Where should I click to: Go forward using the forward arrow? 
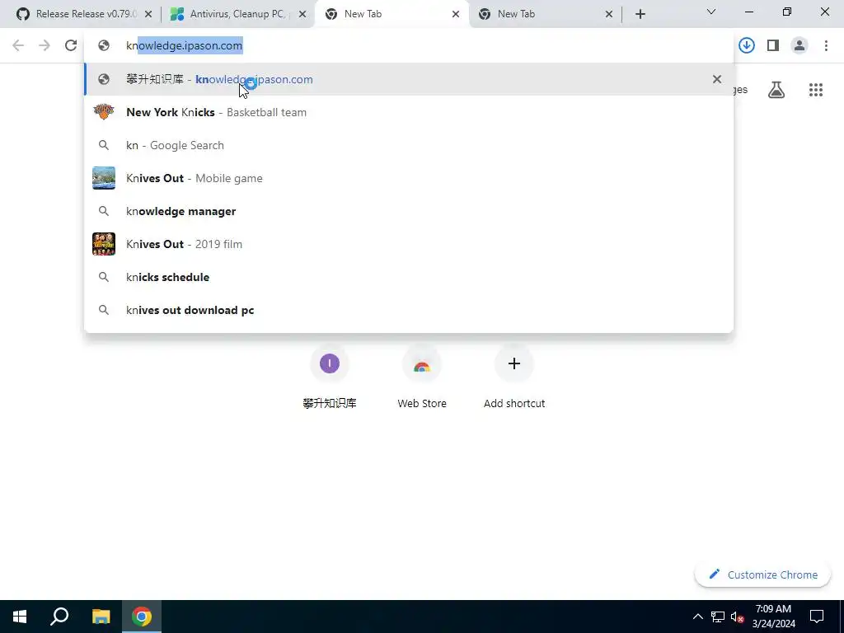coord(45,46)
